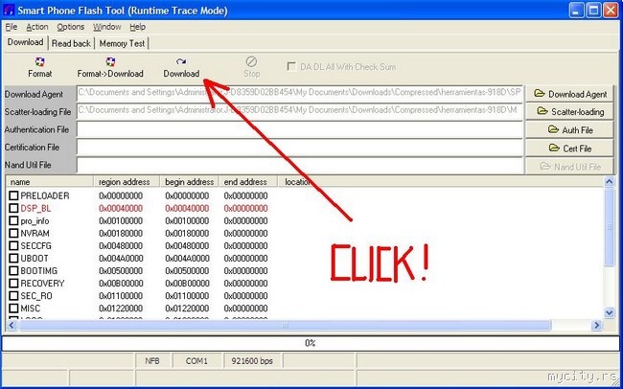Click the partition list scroll down arrow
This screenshot has height=389, width=623.
click(609, 312)
